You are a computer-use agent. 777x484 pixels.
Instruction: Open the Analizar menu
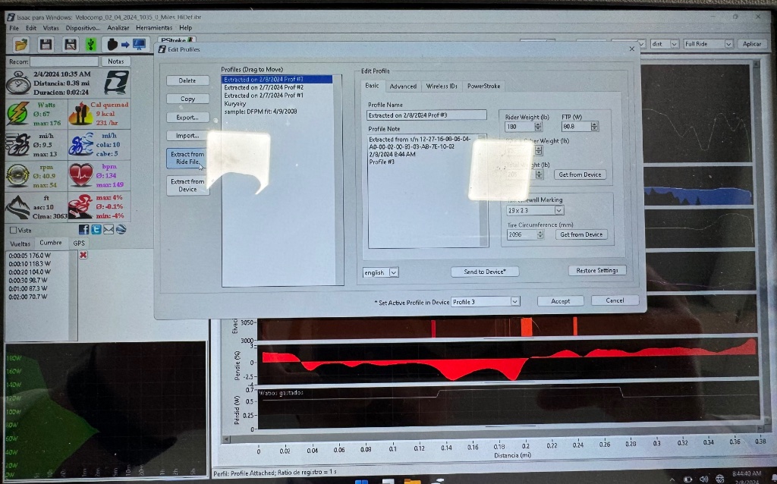click(118, 28)
